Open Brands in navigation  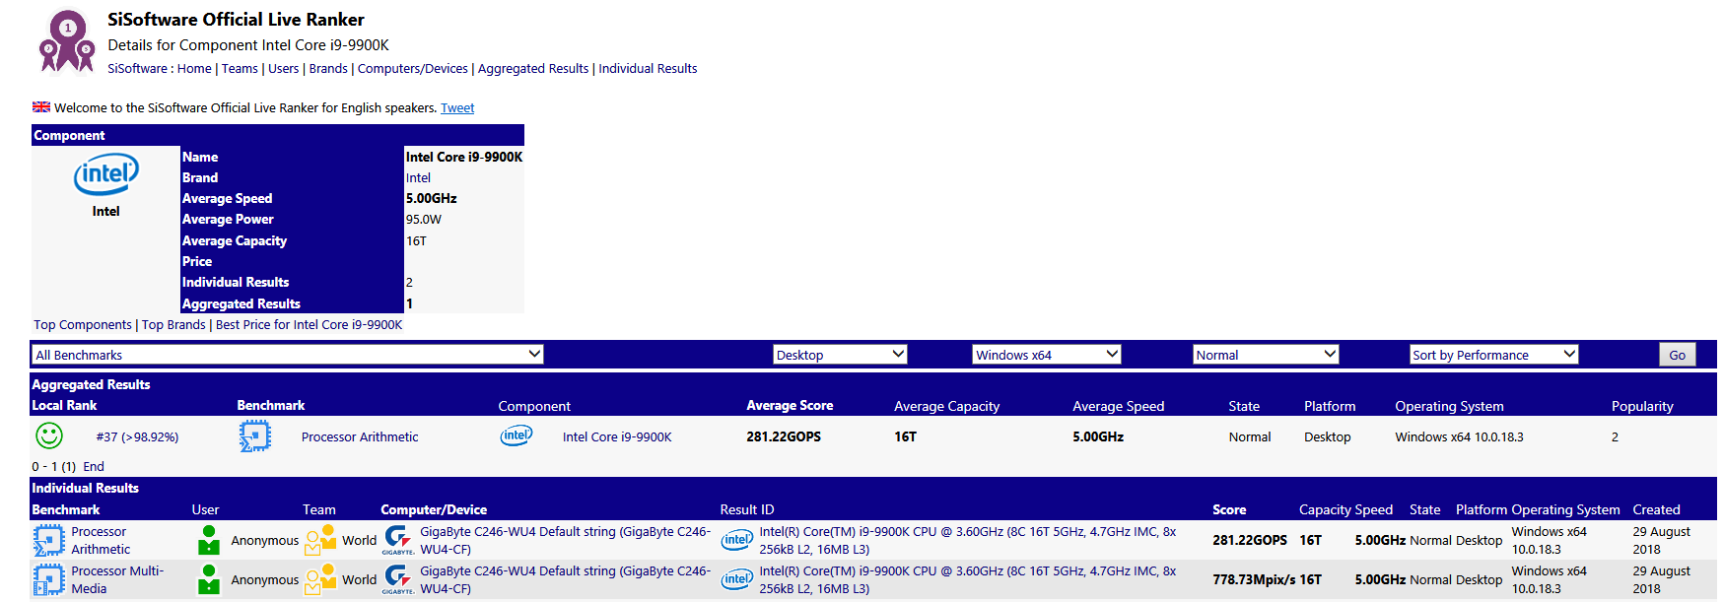click(328, 69)
